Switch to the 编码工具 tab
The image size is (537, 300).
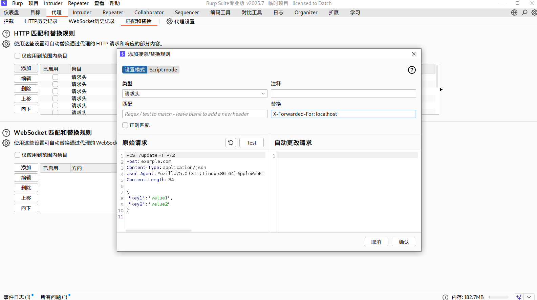(x=220, y=13)
